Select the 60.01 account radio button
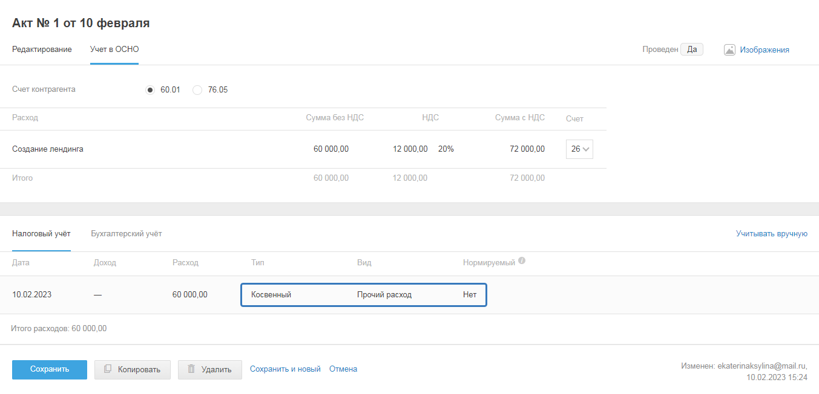The image size is (819, 394). click(151, 90)
